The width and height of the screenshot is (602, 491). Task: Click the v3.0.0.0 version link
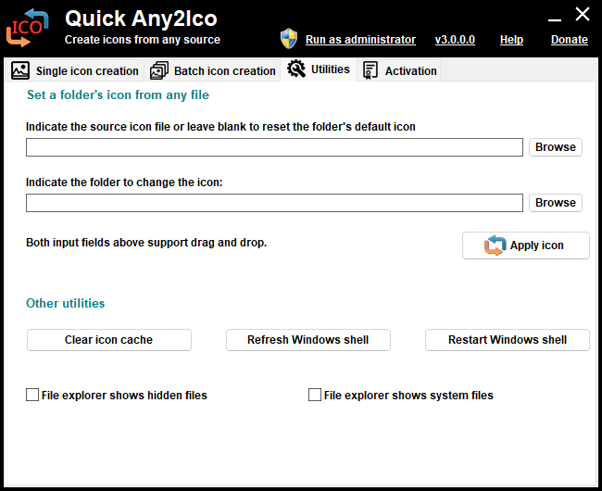(455, 40)
